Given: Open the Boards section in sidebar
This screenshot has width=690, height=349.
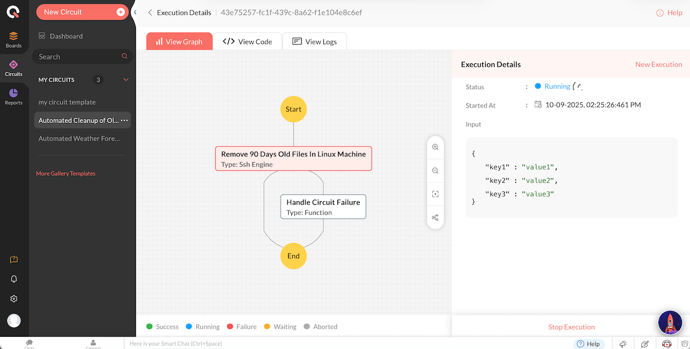Looking at the screenshot, I should (14, 40).
